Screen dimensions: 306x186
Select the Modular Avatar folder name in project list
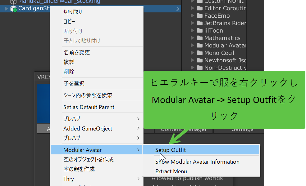tap(225, 45)
